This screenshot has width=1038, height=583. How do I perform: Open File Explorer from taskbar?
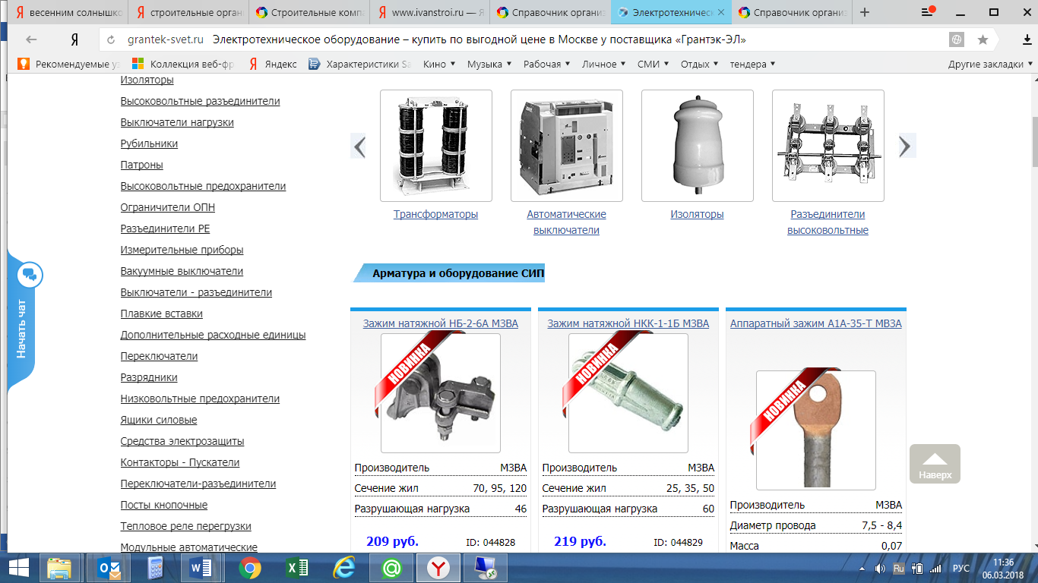59,567
